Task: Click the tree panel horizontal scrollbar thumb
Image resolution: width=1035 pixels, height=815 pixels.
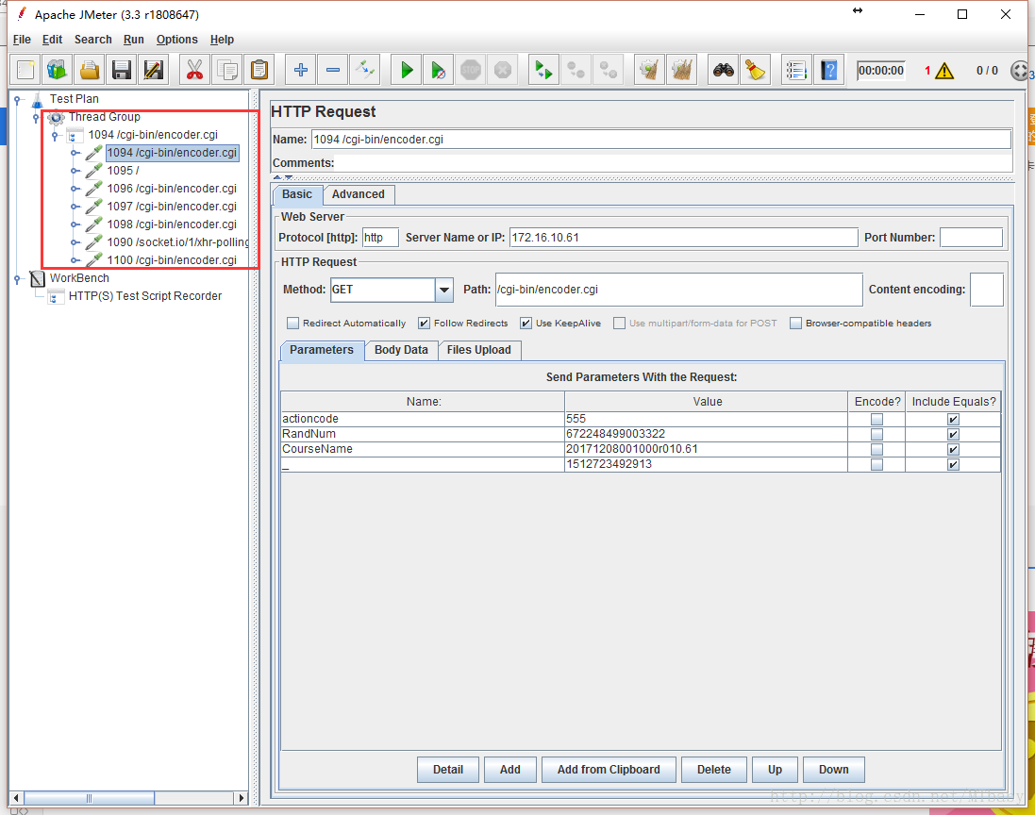Action: tap(89, 799)
